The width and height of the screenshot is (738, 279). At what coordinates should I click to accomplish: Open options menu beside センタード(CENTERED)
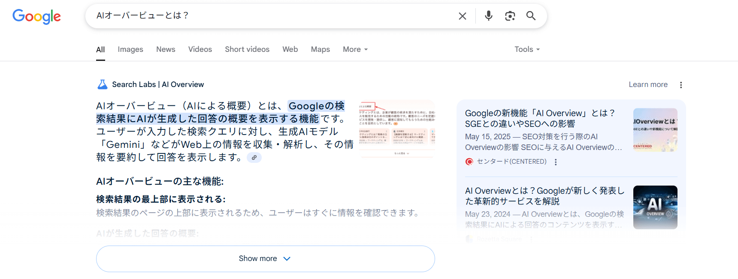coord(556,162)
